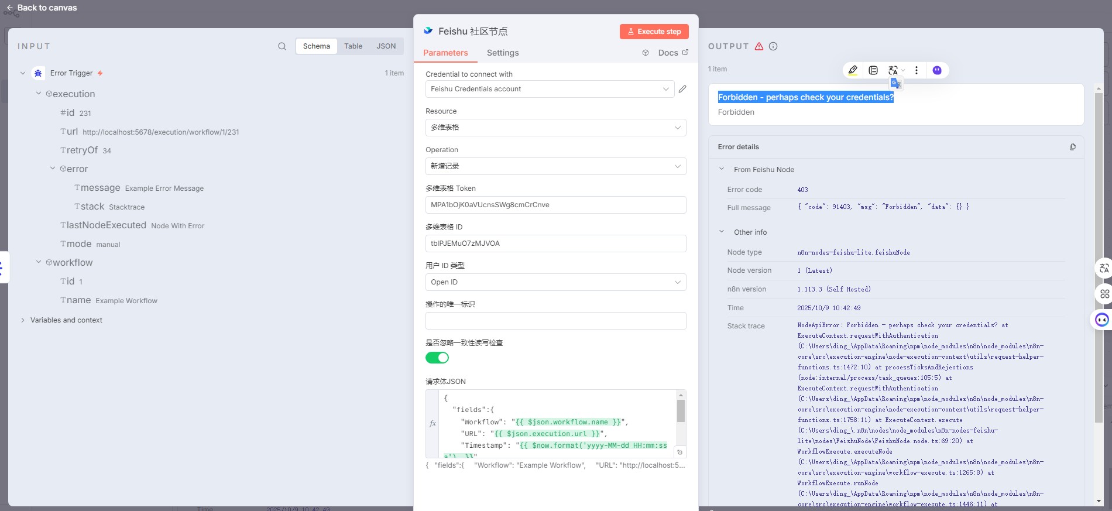Screen dimensions: 1112x511
Task: Open the Docs link
Action: coord(673,53)
